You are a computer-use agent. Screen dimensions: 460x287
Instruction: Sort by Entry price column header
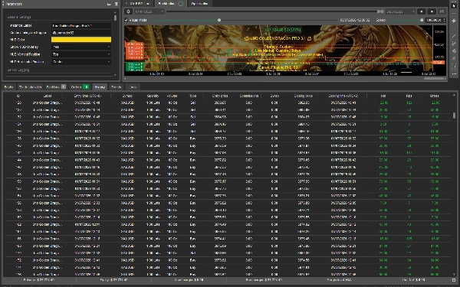220,96
